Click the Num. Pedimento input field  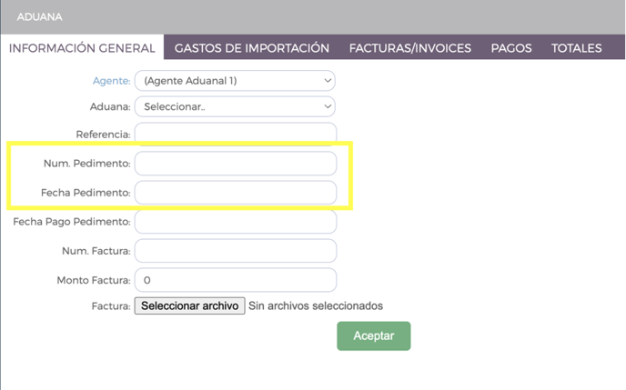click(x=236, y=164)
